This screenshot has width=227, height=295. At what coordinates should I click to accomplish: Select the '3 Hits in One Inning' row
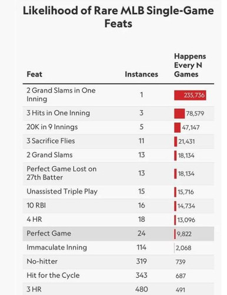point(118,113)
